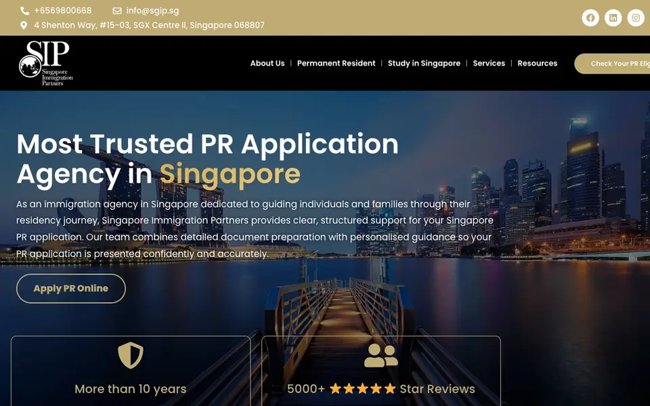
Task: Click the location pin icon
Action: click(x=24, y=25)
